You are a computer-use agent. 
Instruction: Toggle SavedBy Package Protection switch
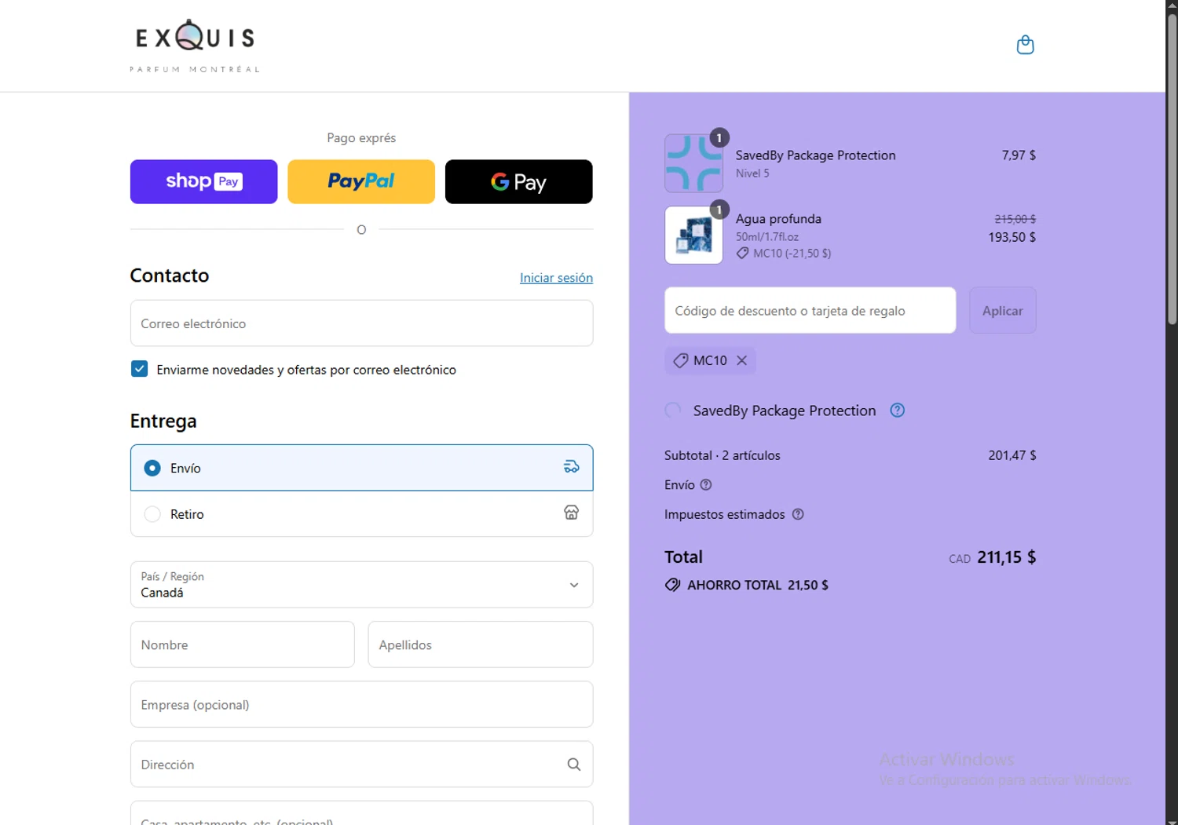673,410
